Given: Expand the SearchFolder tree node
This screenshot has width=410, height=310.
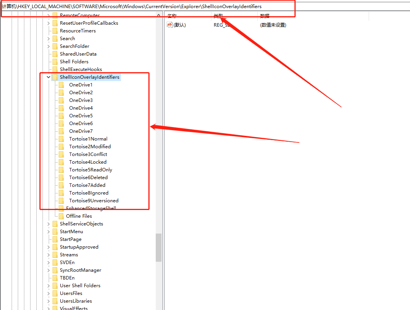Looking at the screenshot, I should [x=48, y=46].
